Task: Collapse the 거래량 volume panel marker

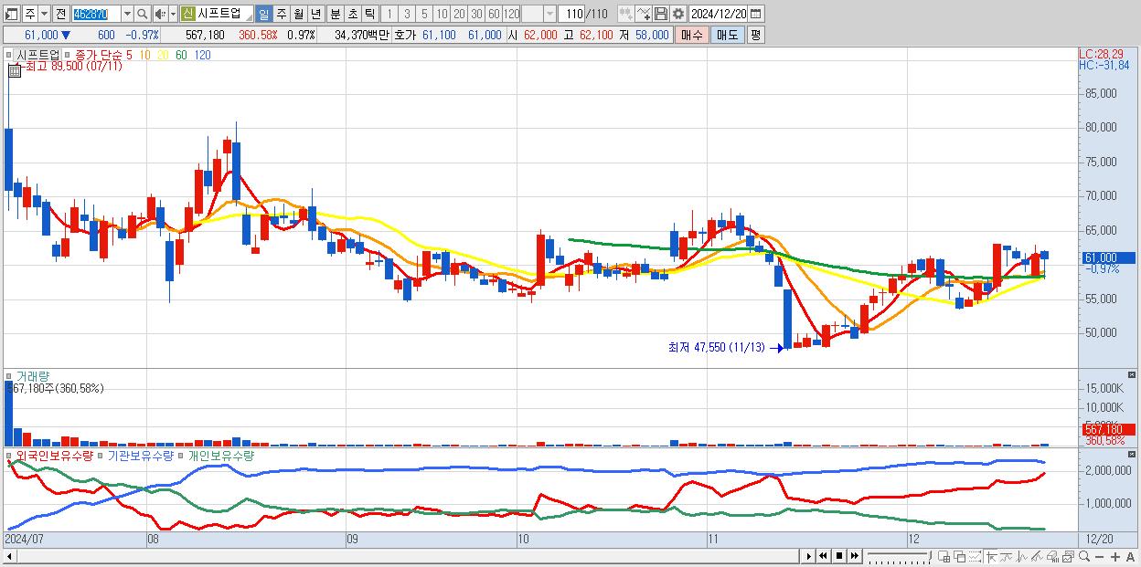Action: (9, 375)
